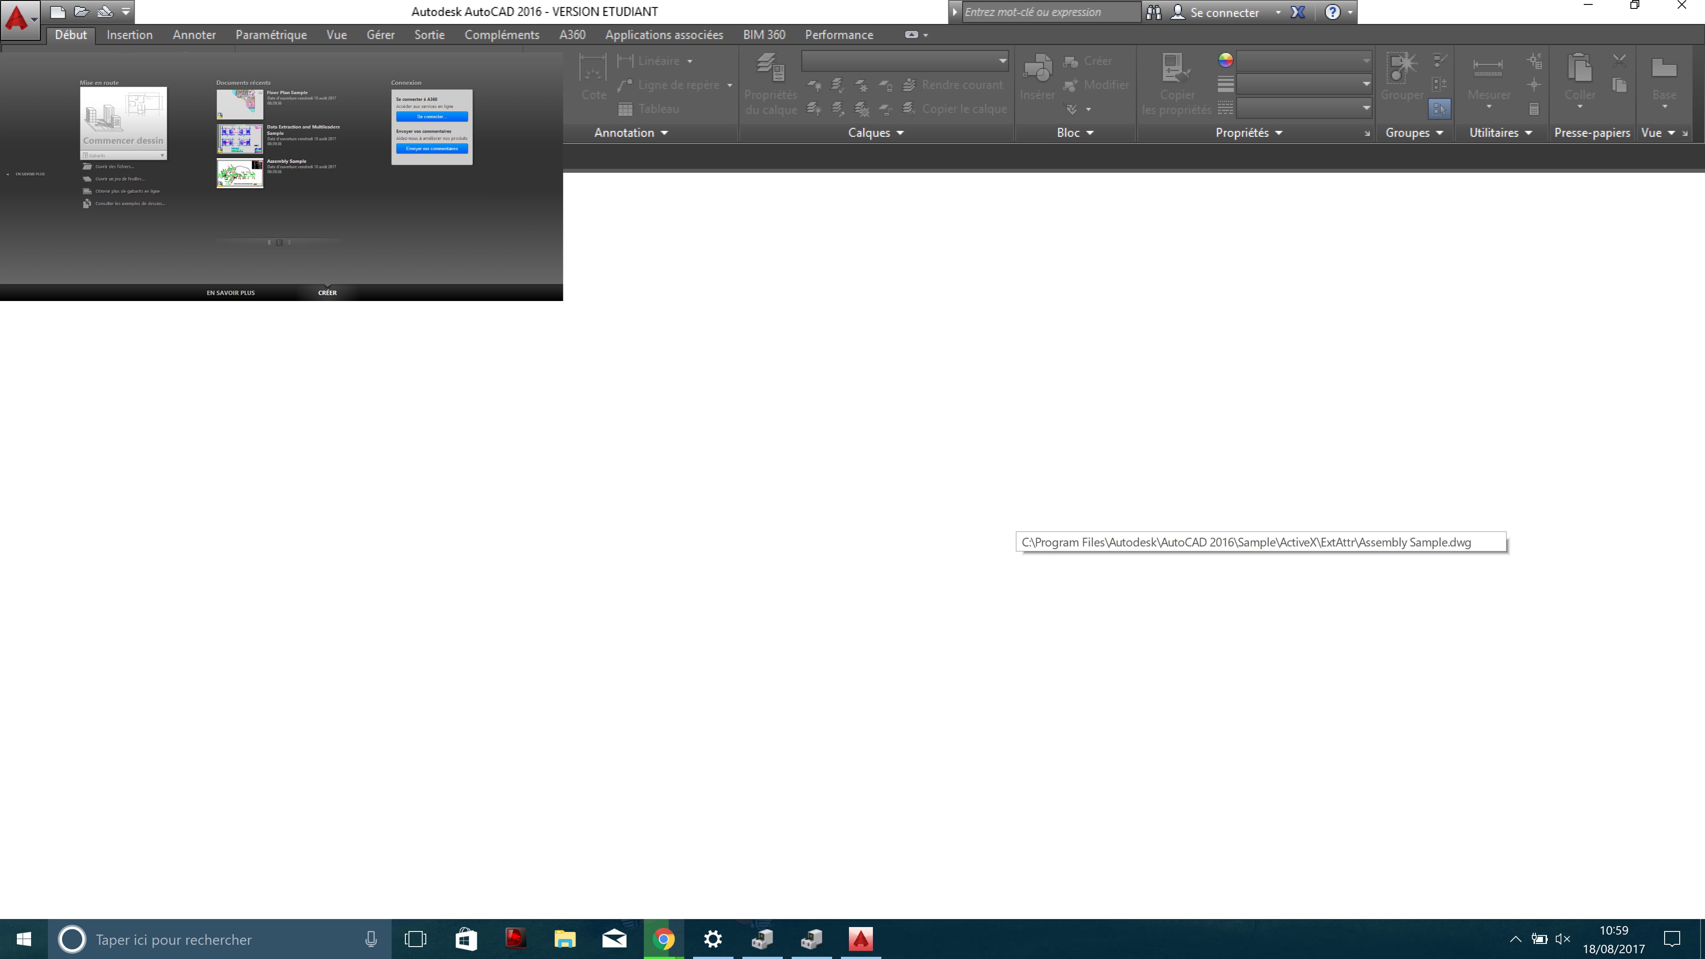Click the Open folder quick-access icon
The width and height of the screenshot is (1705, 959).
point(81,11)
